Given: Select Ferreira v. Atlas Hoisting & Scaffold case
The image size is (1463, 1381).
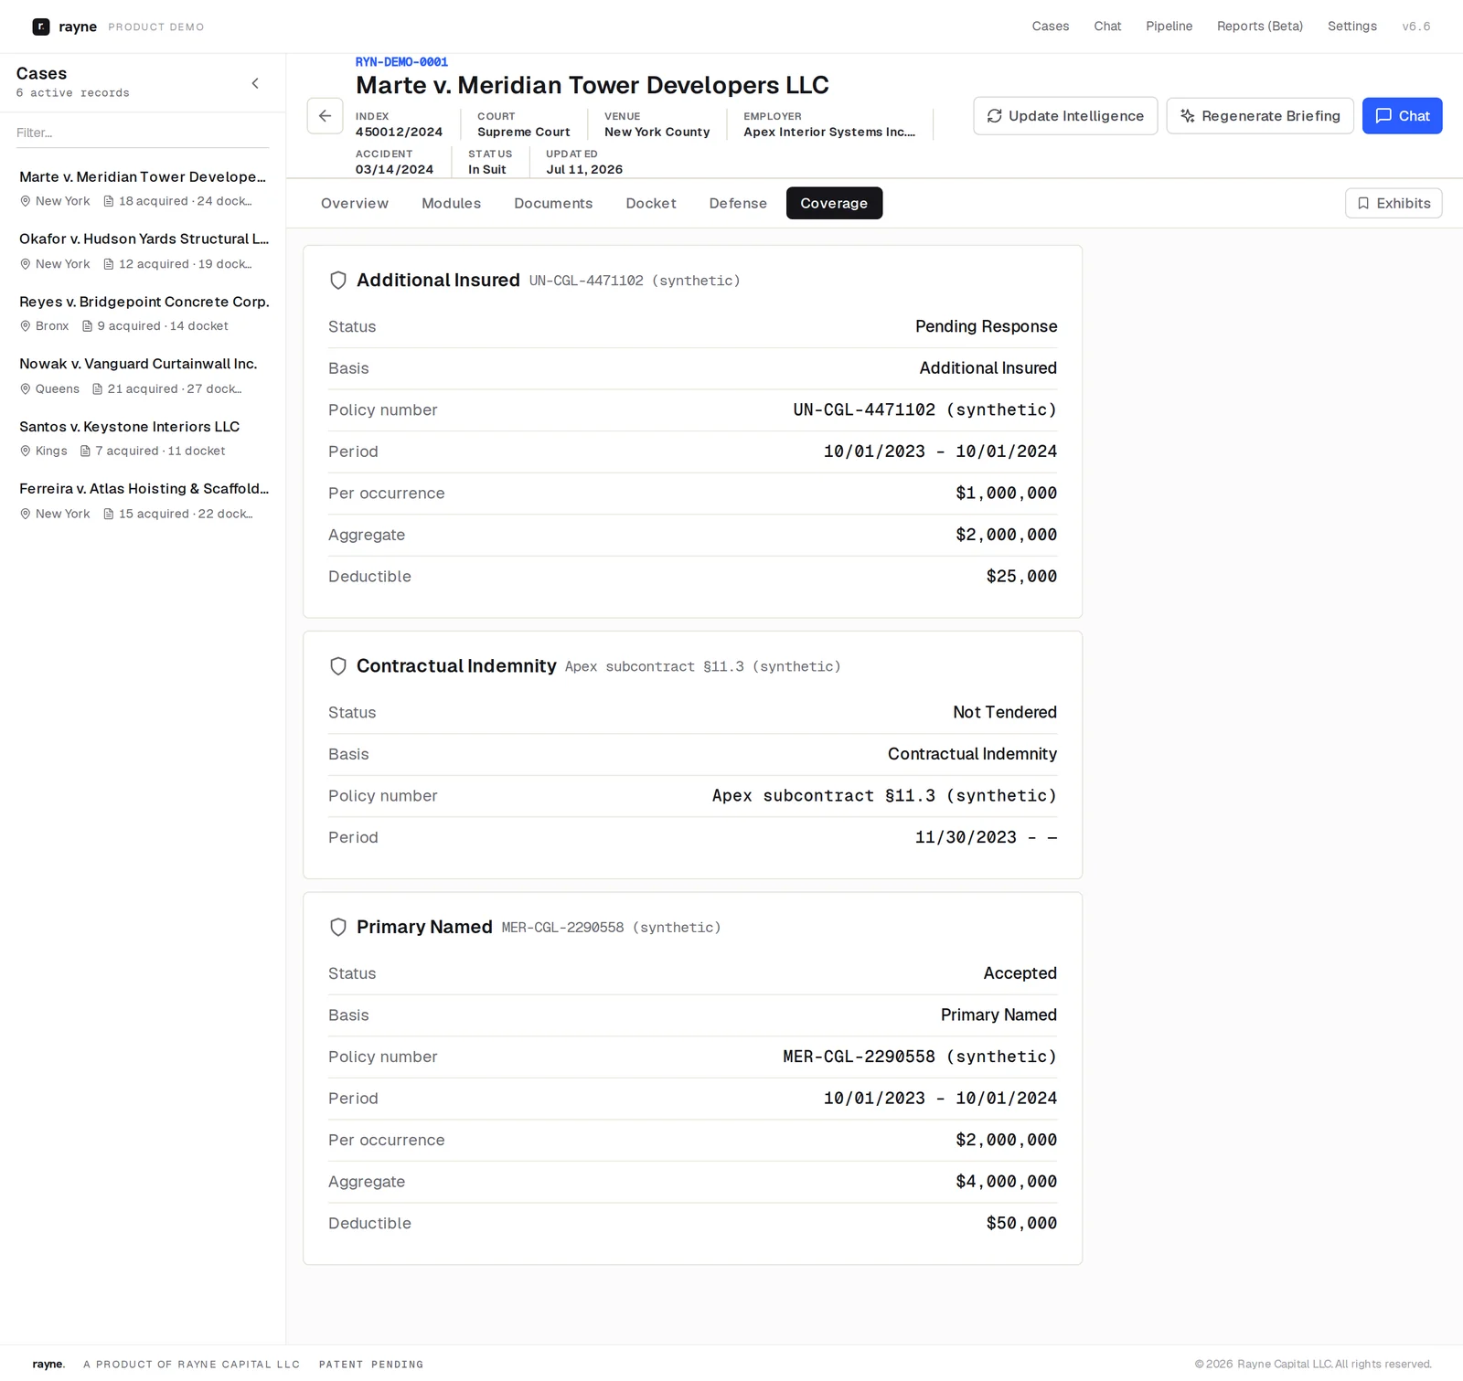Looking at the screenshot, I should point(144,501).
